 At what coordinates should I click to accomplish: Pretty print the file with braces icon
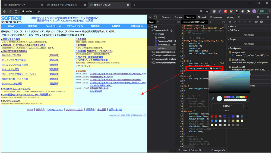click(179, 150)
